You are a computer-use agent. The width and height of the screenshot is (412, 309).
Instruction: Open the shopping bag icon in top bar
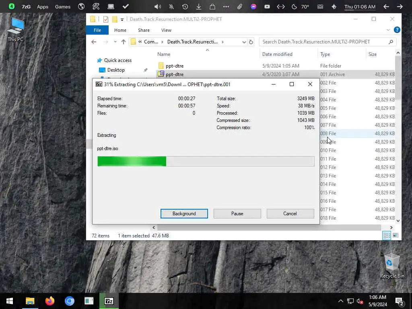tap(212, 6)
